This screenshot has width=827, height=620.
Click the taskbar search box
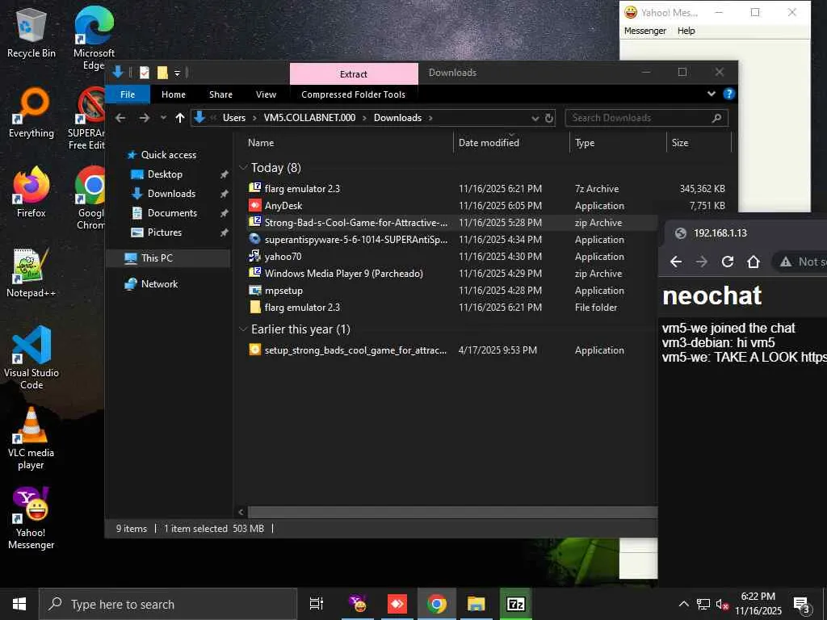click(x=168, y=604)
